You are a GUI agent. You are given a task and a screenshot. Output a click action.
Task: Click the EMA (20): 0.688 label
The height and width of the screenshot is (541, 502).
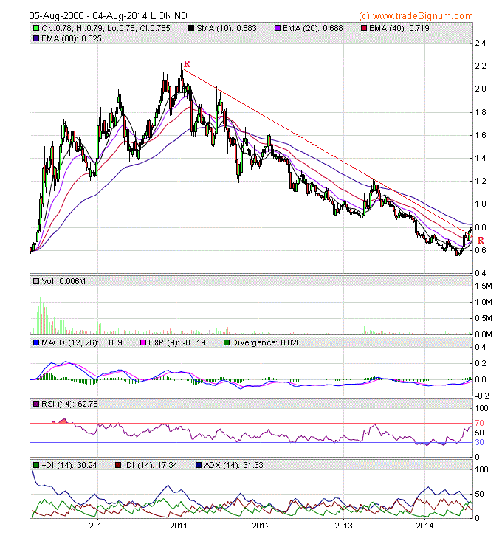tap(313, 28)
